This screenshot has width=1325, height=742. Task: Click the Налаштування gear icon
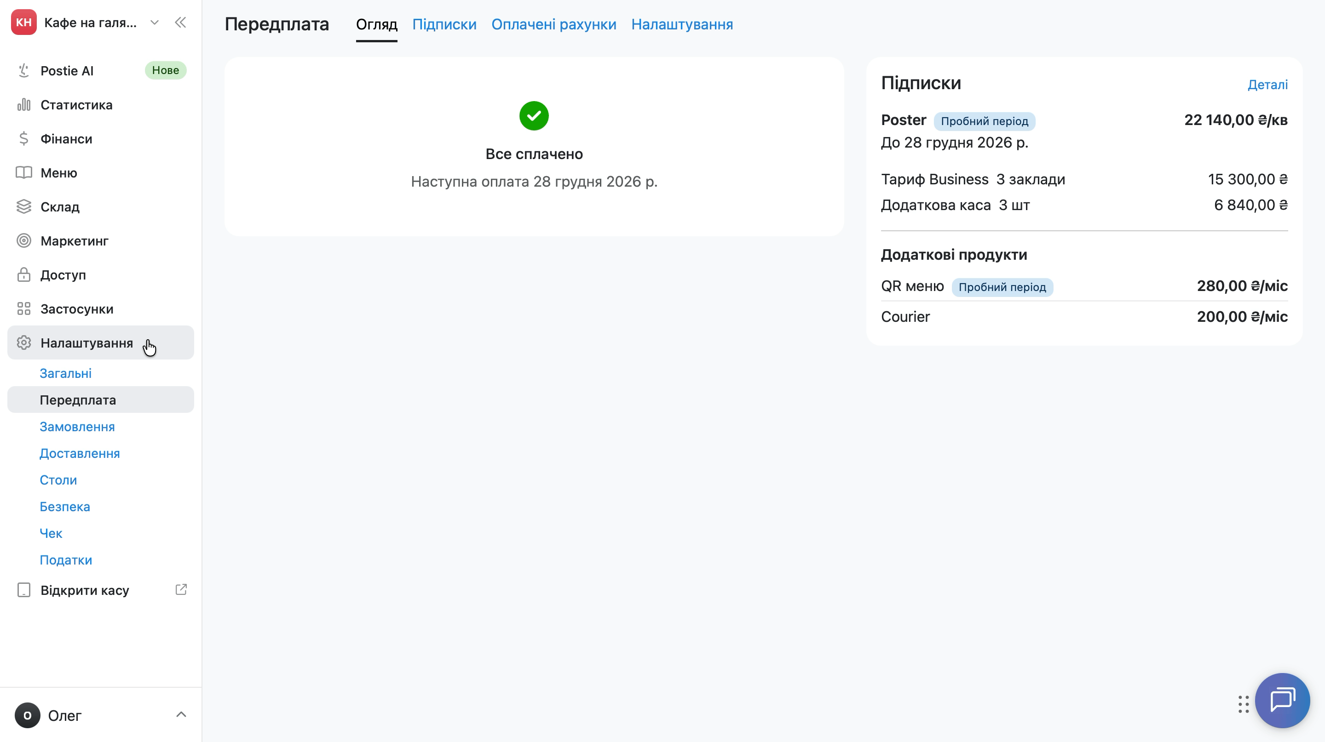[23, 343]
